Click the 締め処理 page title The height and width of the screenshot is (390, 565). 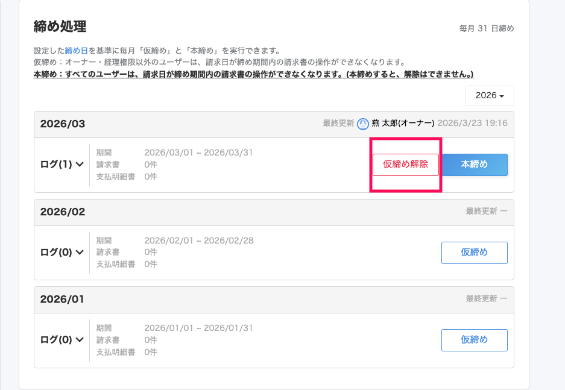coord(60,27)
